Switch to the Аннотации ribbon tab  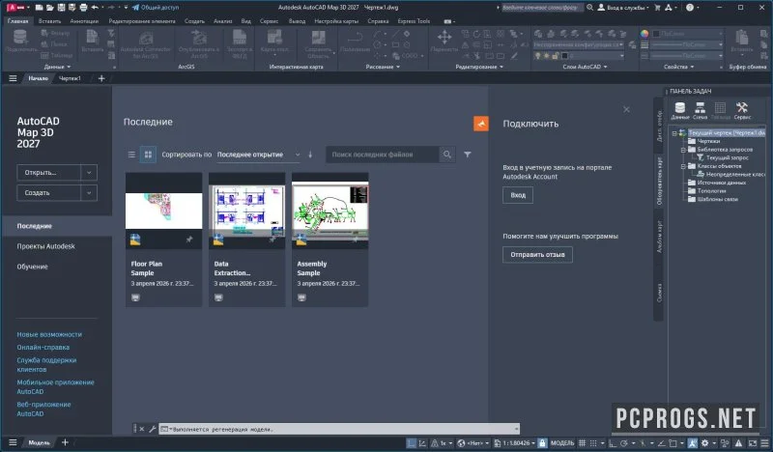[84, 21]
